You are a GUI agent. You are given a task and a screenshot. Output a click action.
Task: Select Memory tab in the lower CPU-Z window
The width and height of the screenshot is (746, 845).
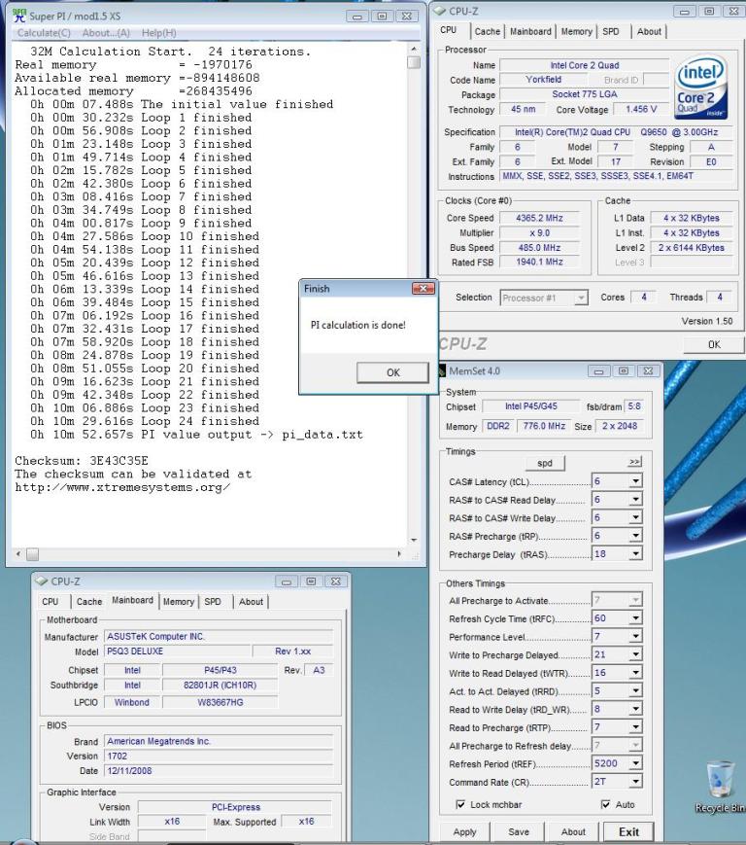(x=179, y=601)
